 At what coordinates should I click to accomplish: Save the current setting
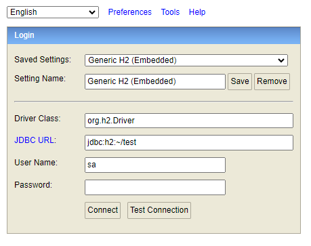click(x=240, y=81)
